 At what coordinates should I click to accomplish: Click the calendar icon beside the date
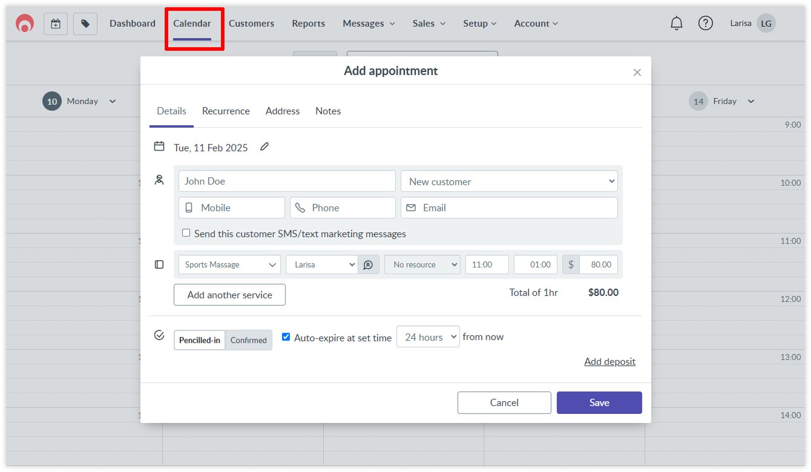tap(159, 146)
